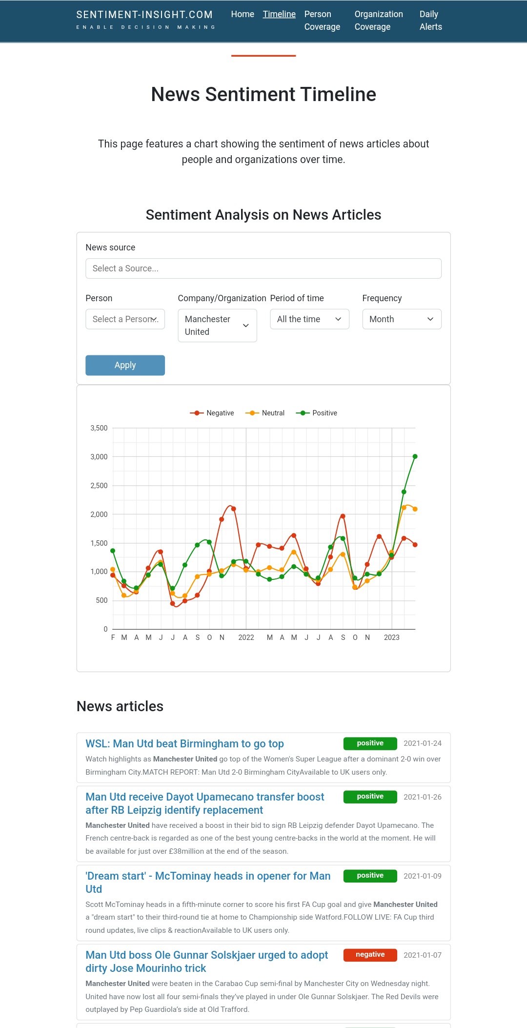
Task: Open the All the time period dropdown
Action: coord(310,319)
